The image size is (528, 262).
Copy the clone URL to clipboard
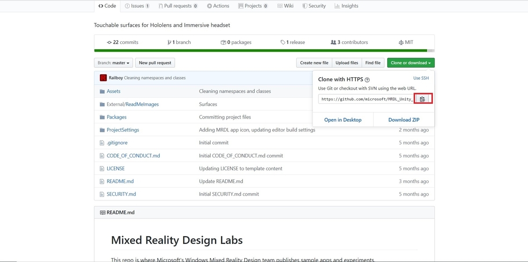point(422,99)
